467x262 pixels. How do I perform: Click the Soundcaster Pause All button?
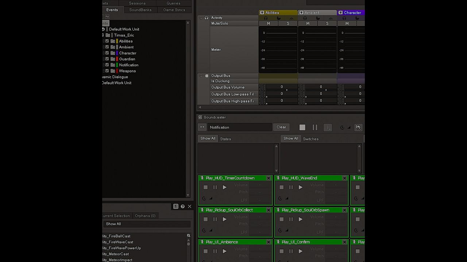click(x=315, y=127)
